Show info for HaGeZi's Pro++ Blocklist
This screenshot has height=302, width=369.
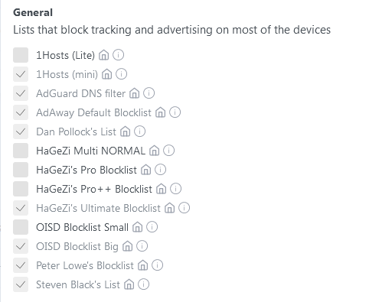176,189
